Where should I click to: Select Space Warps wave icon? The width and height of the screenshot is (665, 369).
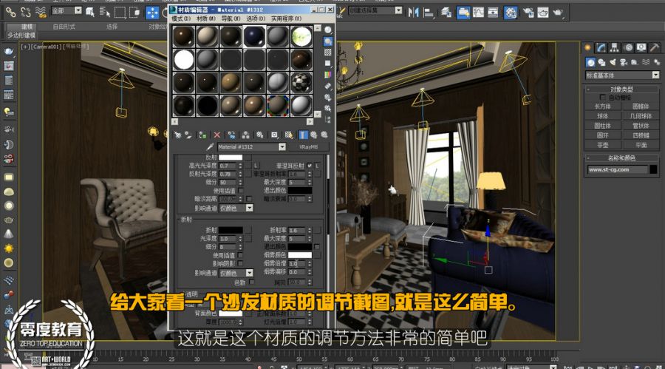pos(646,62)
